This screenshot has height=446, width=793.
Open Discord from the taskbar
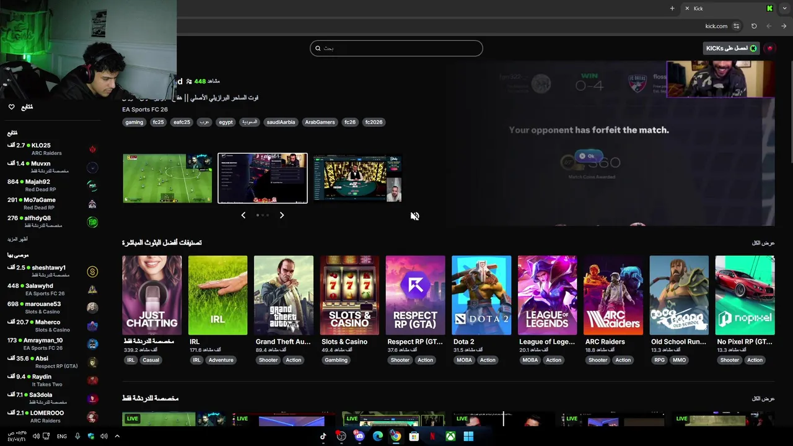[359, 436]
